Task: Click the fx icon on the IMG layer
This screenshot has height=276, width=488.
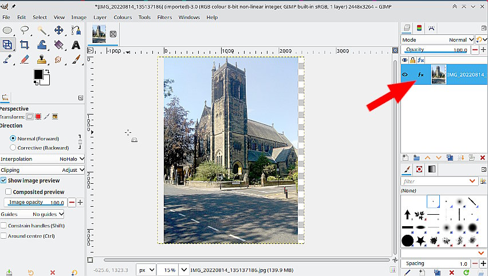Action: coord(420,74)
